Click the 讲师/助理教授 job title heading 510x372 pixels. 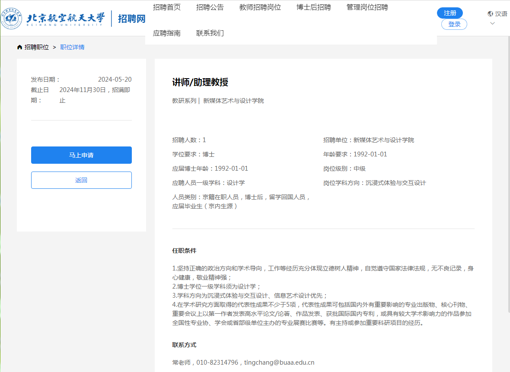click(200, 82)
